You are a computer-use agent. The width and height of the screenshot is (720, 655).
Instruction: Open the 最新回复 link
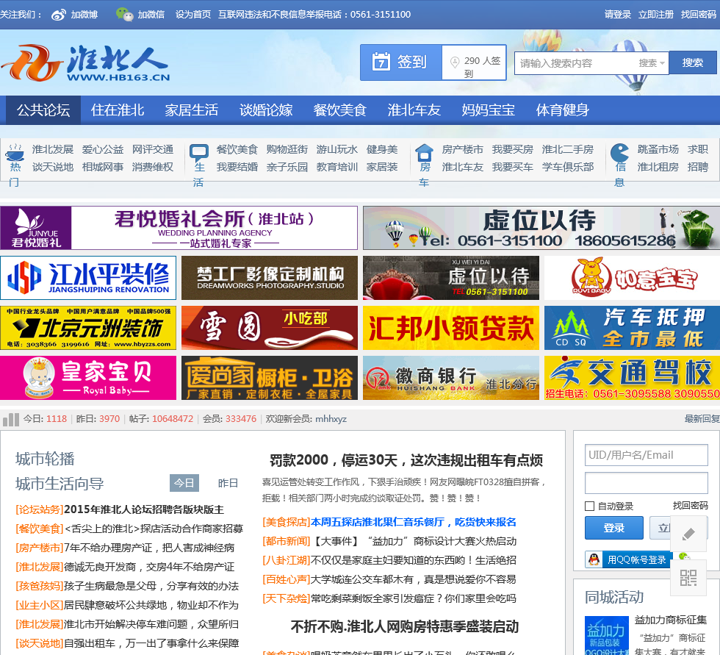click(x=702, y=419)
